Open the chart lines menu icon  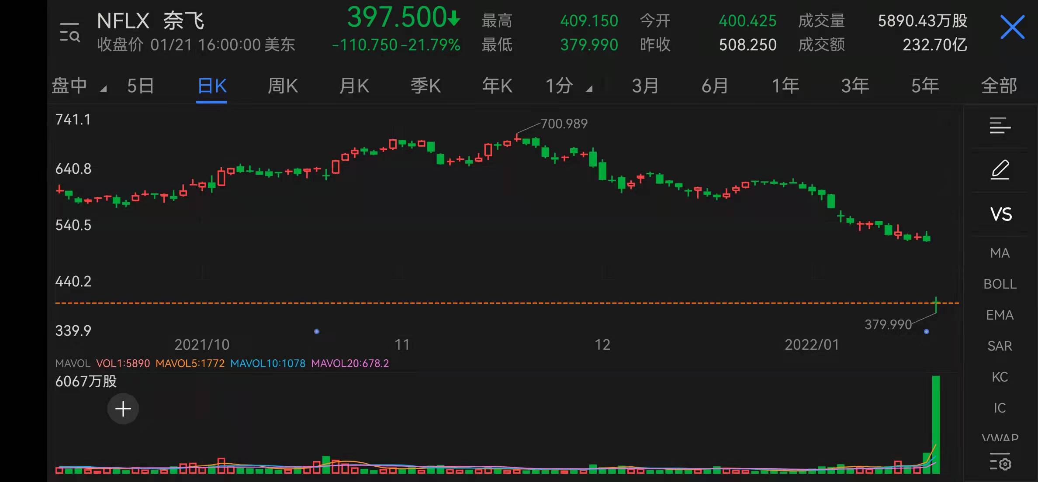(1000, 126)
